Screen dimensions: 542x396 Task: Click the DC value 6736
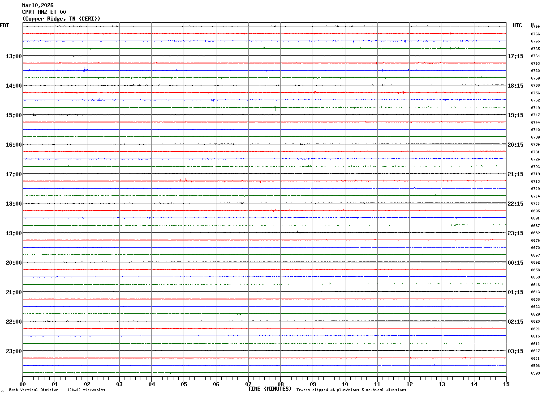click(535, 145)
